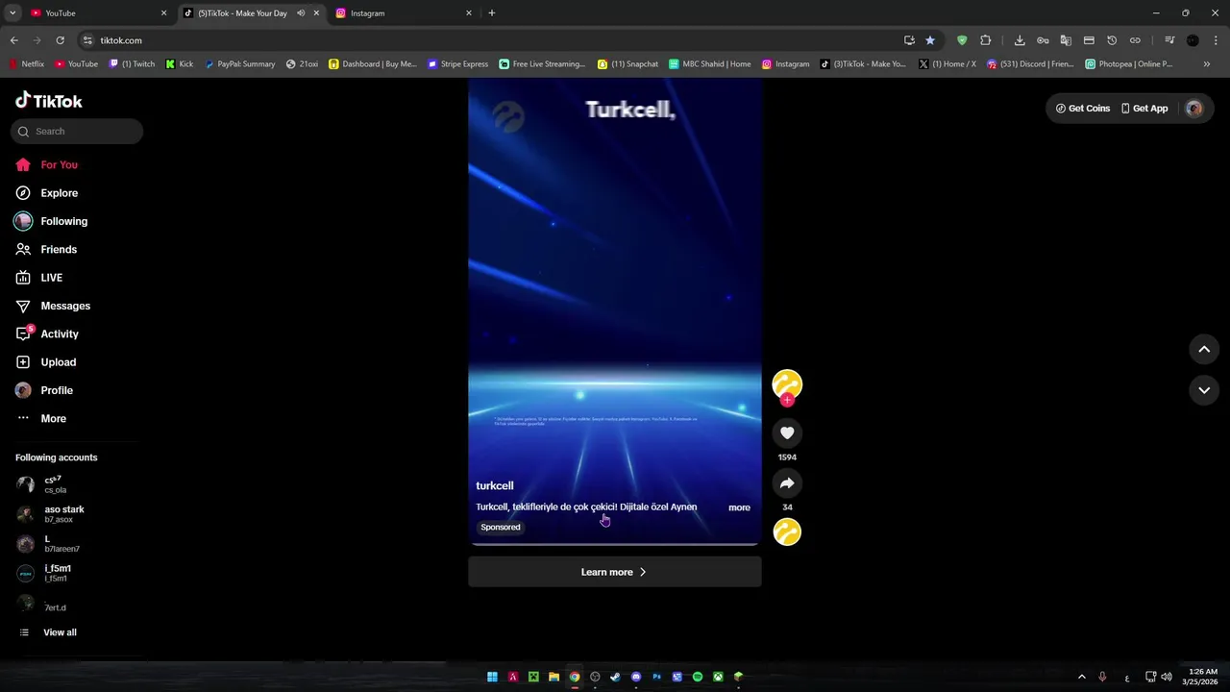This screenshot has height=692, width=1230.
Task: Click Get Coins button
Action: tap(1083, 109)
